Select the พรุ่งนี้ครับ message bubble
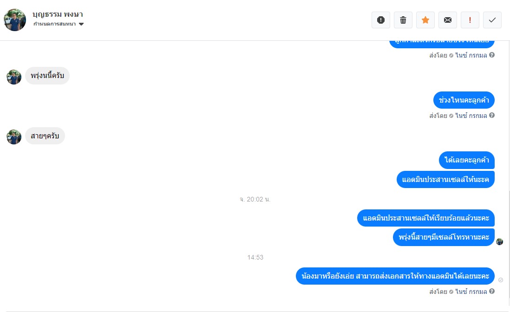Screen dimensions: 510x312 click(47, 76)
